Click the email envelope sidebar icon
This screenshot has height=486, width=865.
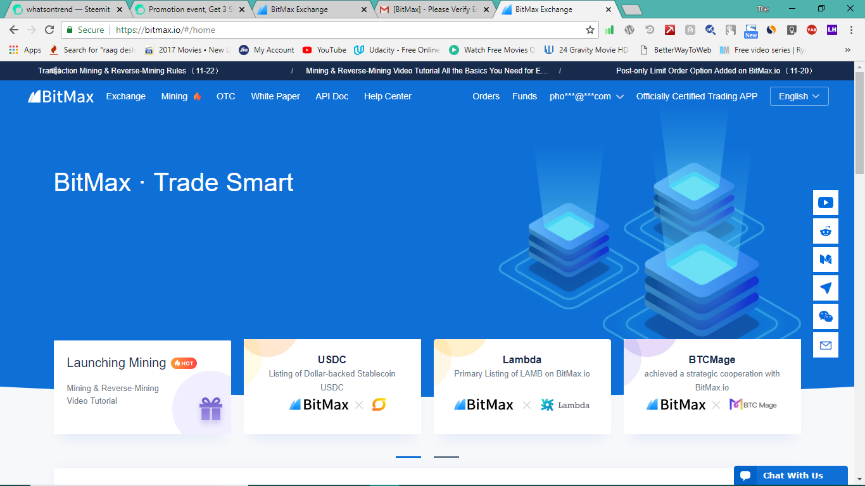(x=826, y=345)
